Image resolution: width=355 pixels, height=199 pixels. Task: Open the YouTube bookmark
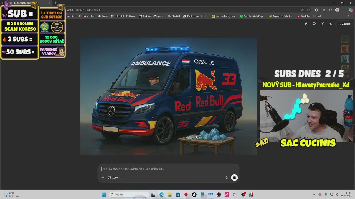(303, 16)
